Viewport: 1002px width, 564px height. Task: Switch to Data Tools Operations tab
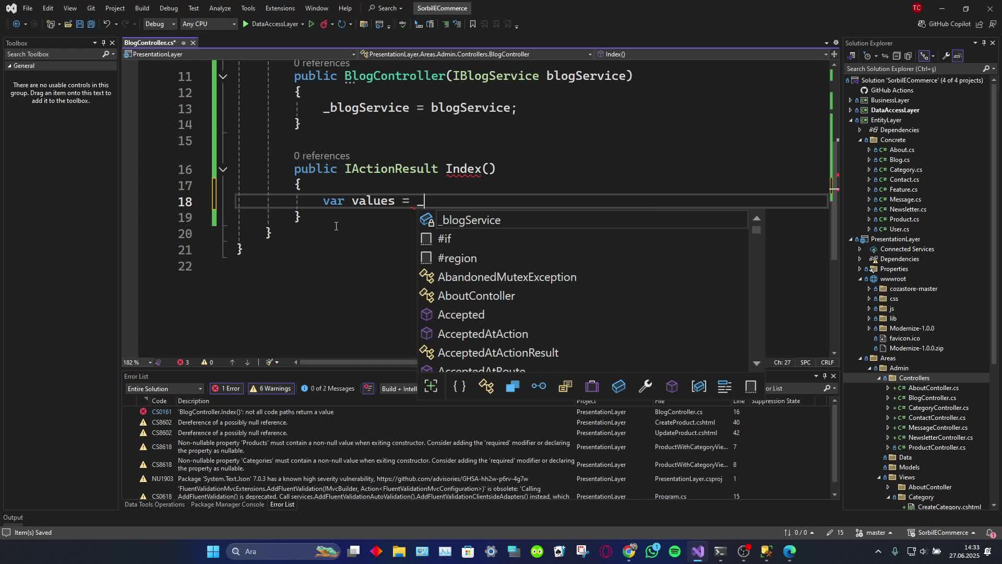coord(154,504)
